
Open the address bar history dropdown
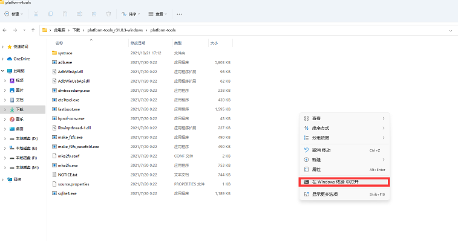451,30
